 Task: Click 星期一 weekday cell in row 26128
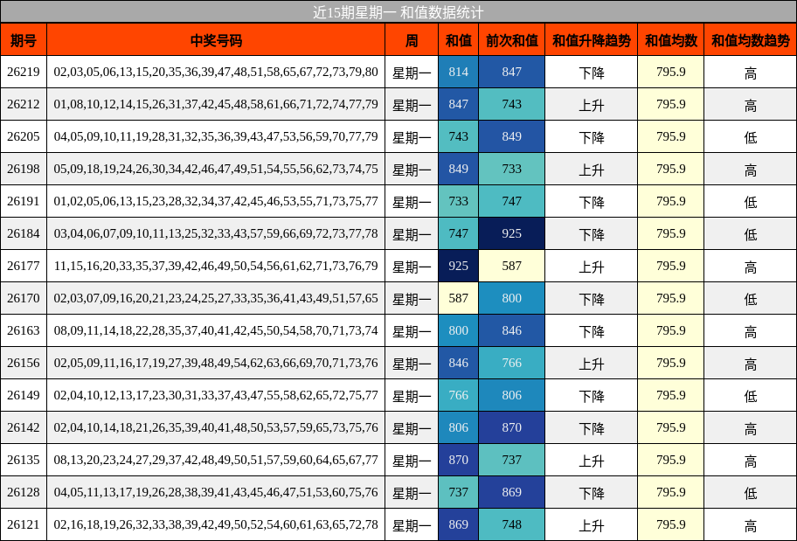412,492
